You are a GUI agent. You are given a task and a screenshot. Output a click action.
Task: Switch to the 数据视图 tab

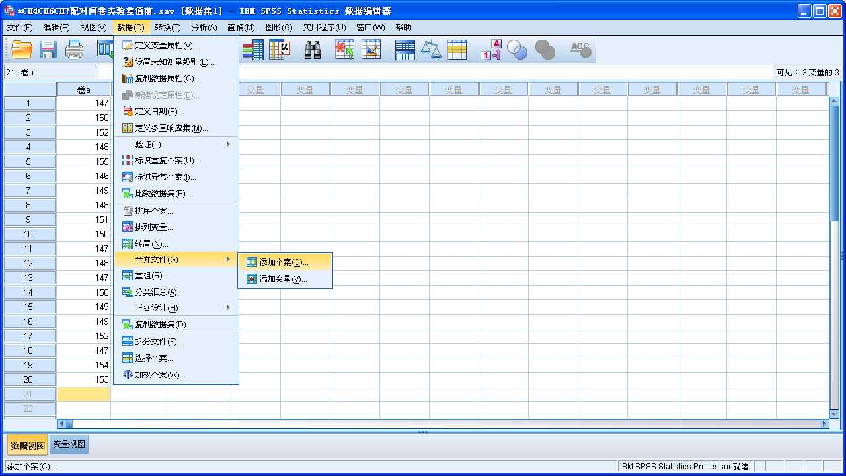pos(28,445)
